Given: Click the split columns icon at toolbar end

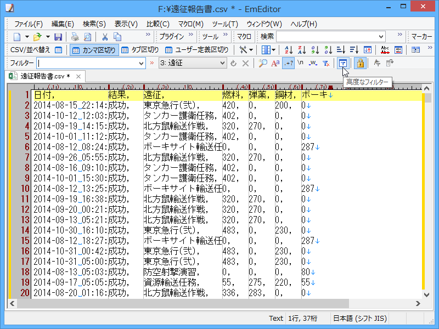Looking at the screenshot, I should pos(415,50).
